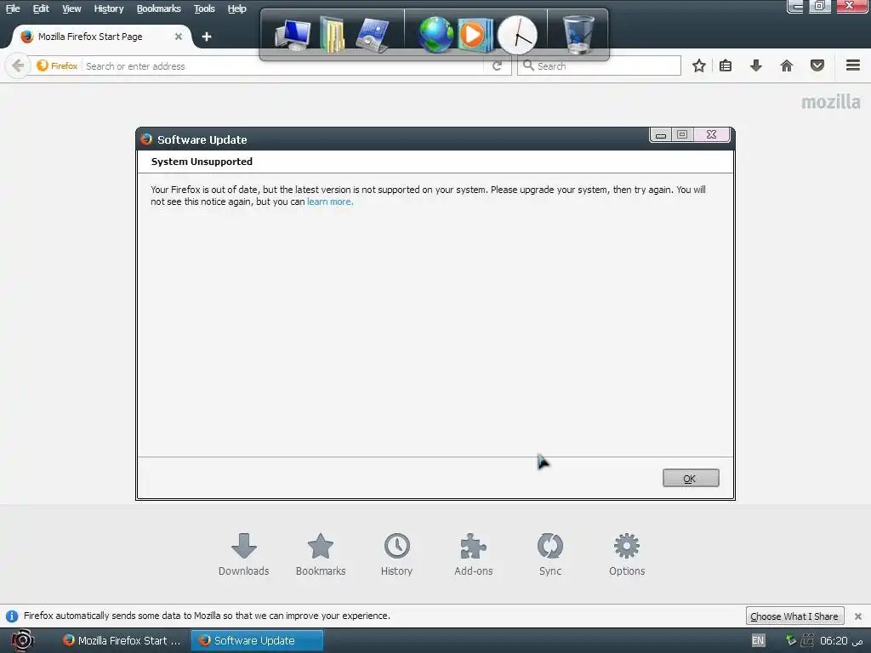The width and height of the screenshot is (871, 653).
Task: Click the start menu button on taskbar
Action: click(22, 640)
